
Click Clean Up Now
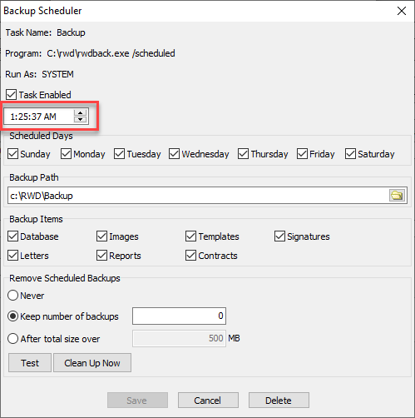(x=92, y=363)
